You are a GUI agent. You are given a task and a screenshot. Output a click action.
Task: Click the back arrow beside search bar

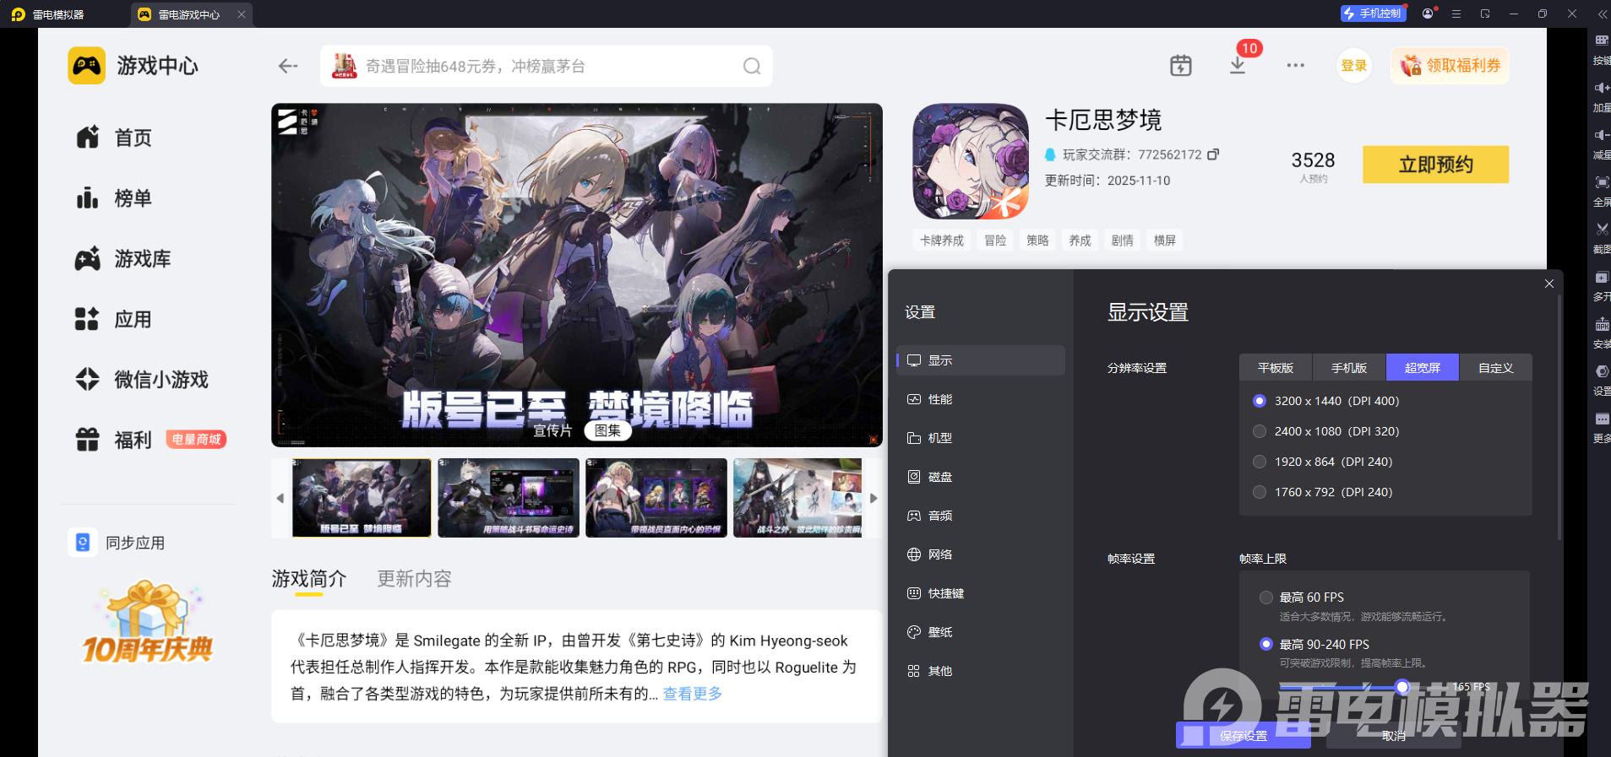point(288,66)
